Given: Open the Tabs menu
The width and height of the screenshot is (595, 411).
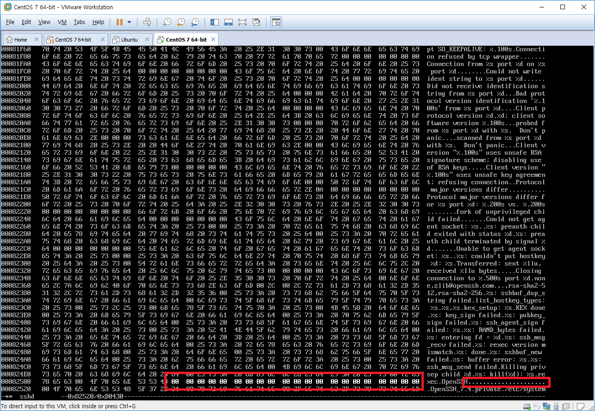Looking at the screenshot, I should (80, 22).
